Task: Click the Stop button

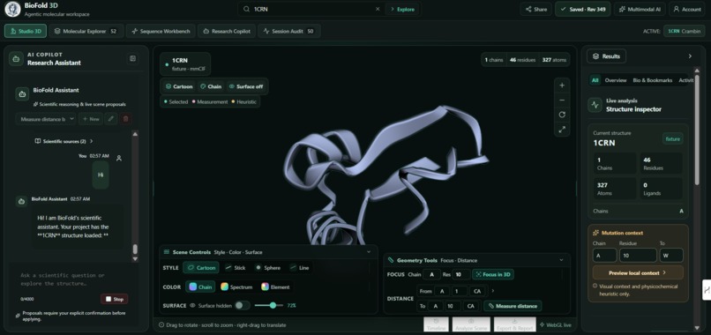Action: tap(115, 299)
